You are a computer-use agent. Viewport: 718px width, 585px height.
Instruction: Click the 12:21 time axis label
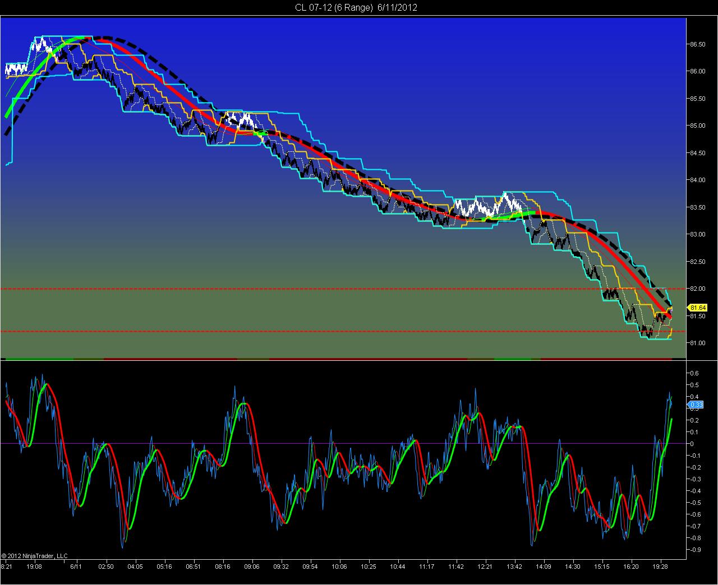tap(485, 567)
